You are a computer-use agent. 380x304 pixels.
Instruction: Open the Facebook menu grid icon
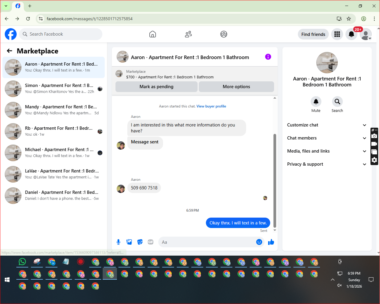coord(337,34)
